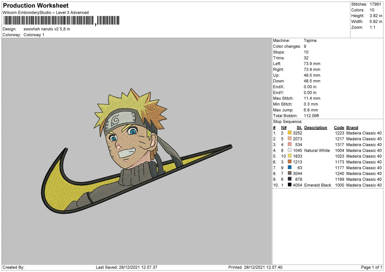Image resolution: width=385 pixels, height=272 pixels.
Task: Click the St. column header
Action: click(299, 128)
